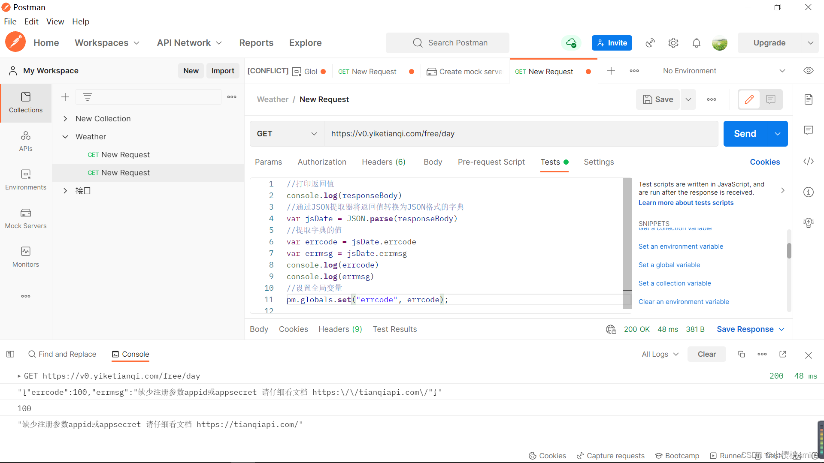Image resolution: width=824 pixels, height=463 pixels.
Task: Open the GET method dropdown
Action: pos(286,133)
